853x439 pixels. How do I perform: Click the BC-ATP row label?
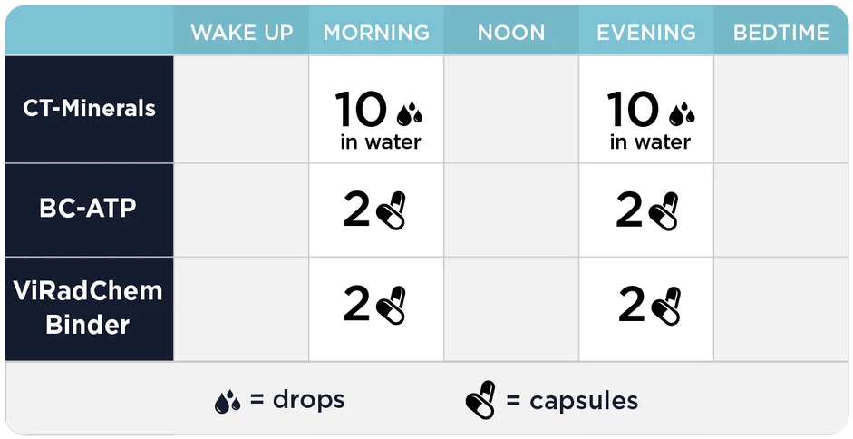point(89,210)
